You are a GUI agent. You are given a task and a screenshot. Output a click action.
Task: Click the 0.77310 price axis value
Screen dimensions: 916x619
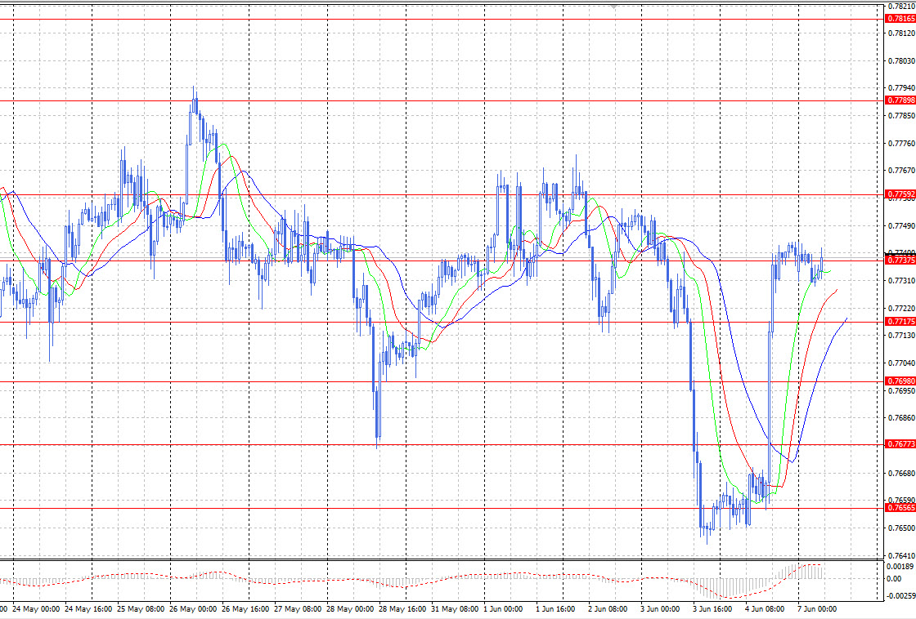901,281
